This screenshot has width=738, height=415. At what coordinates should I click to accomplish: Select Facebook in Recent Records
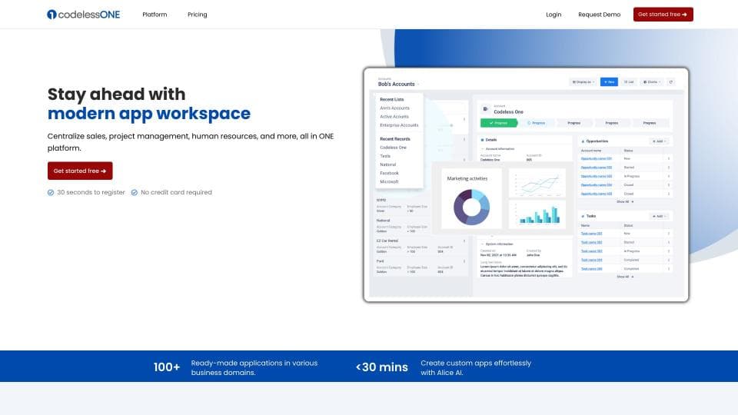click(x=389, y=173)
